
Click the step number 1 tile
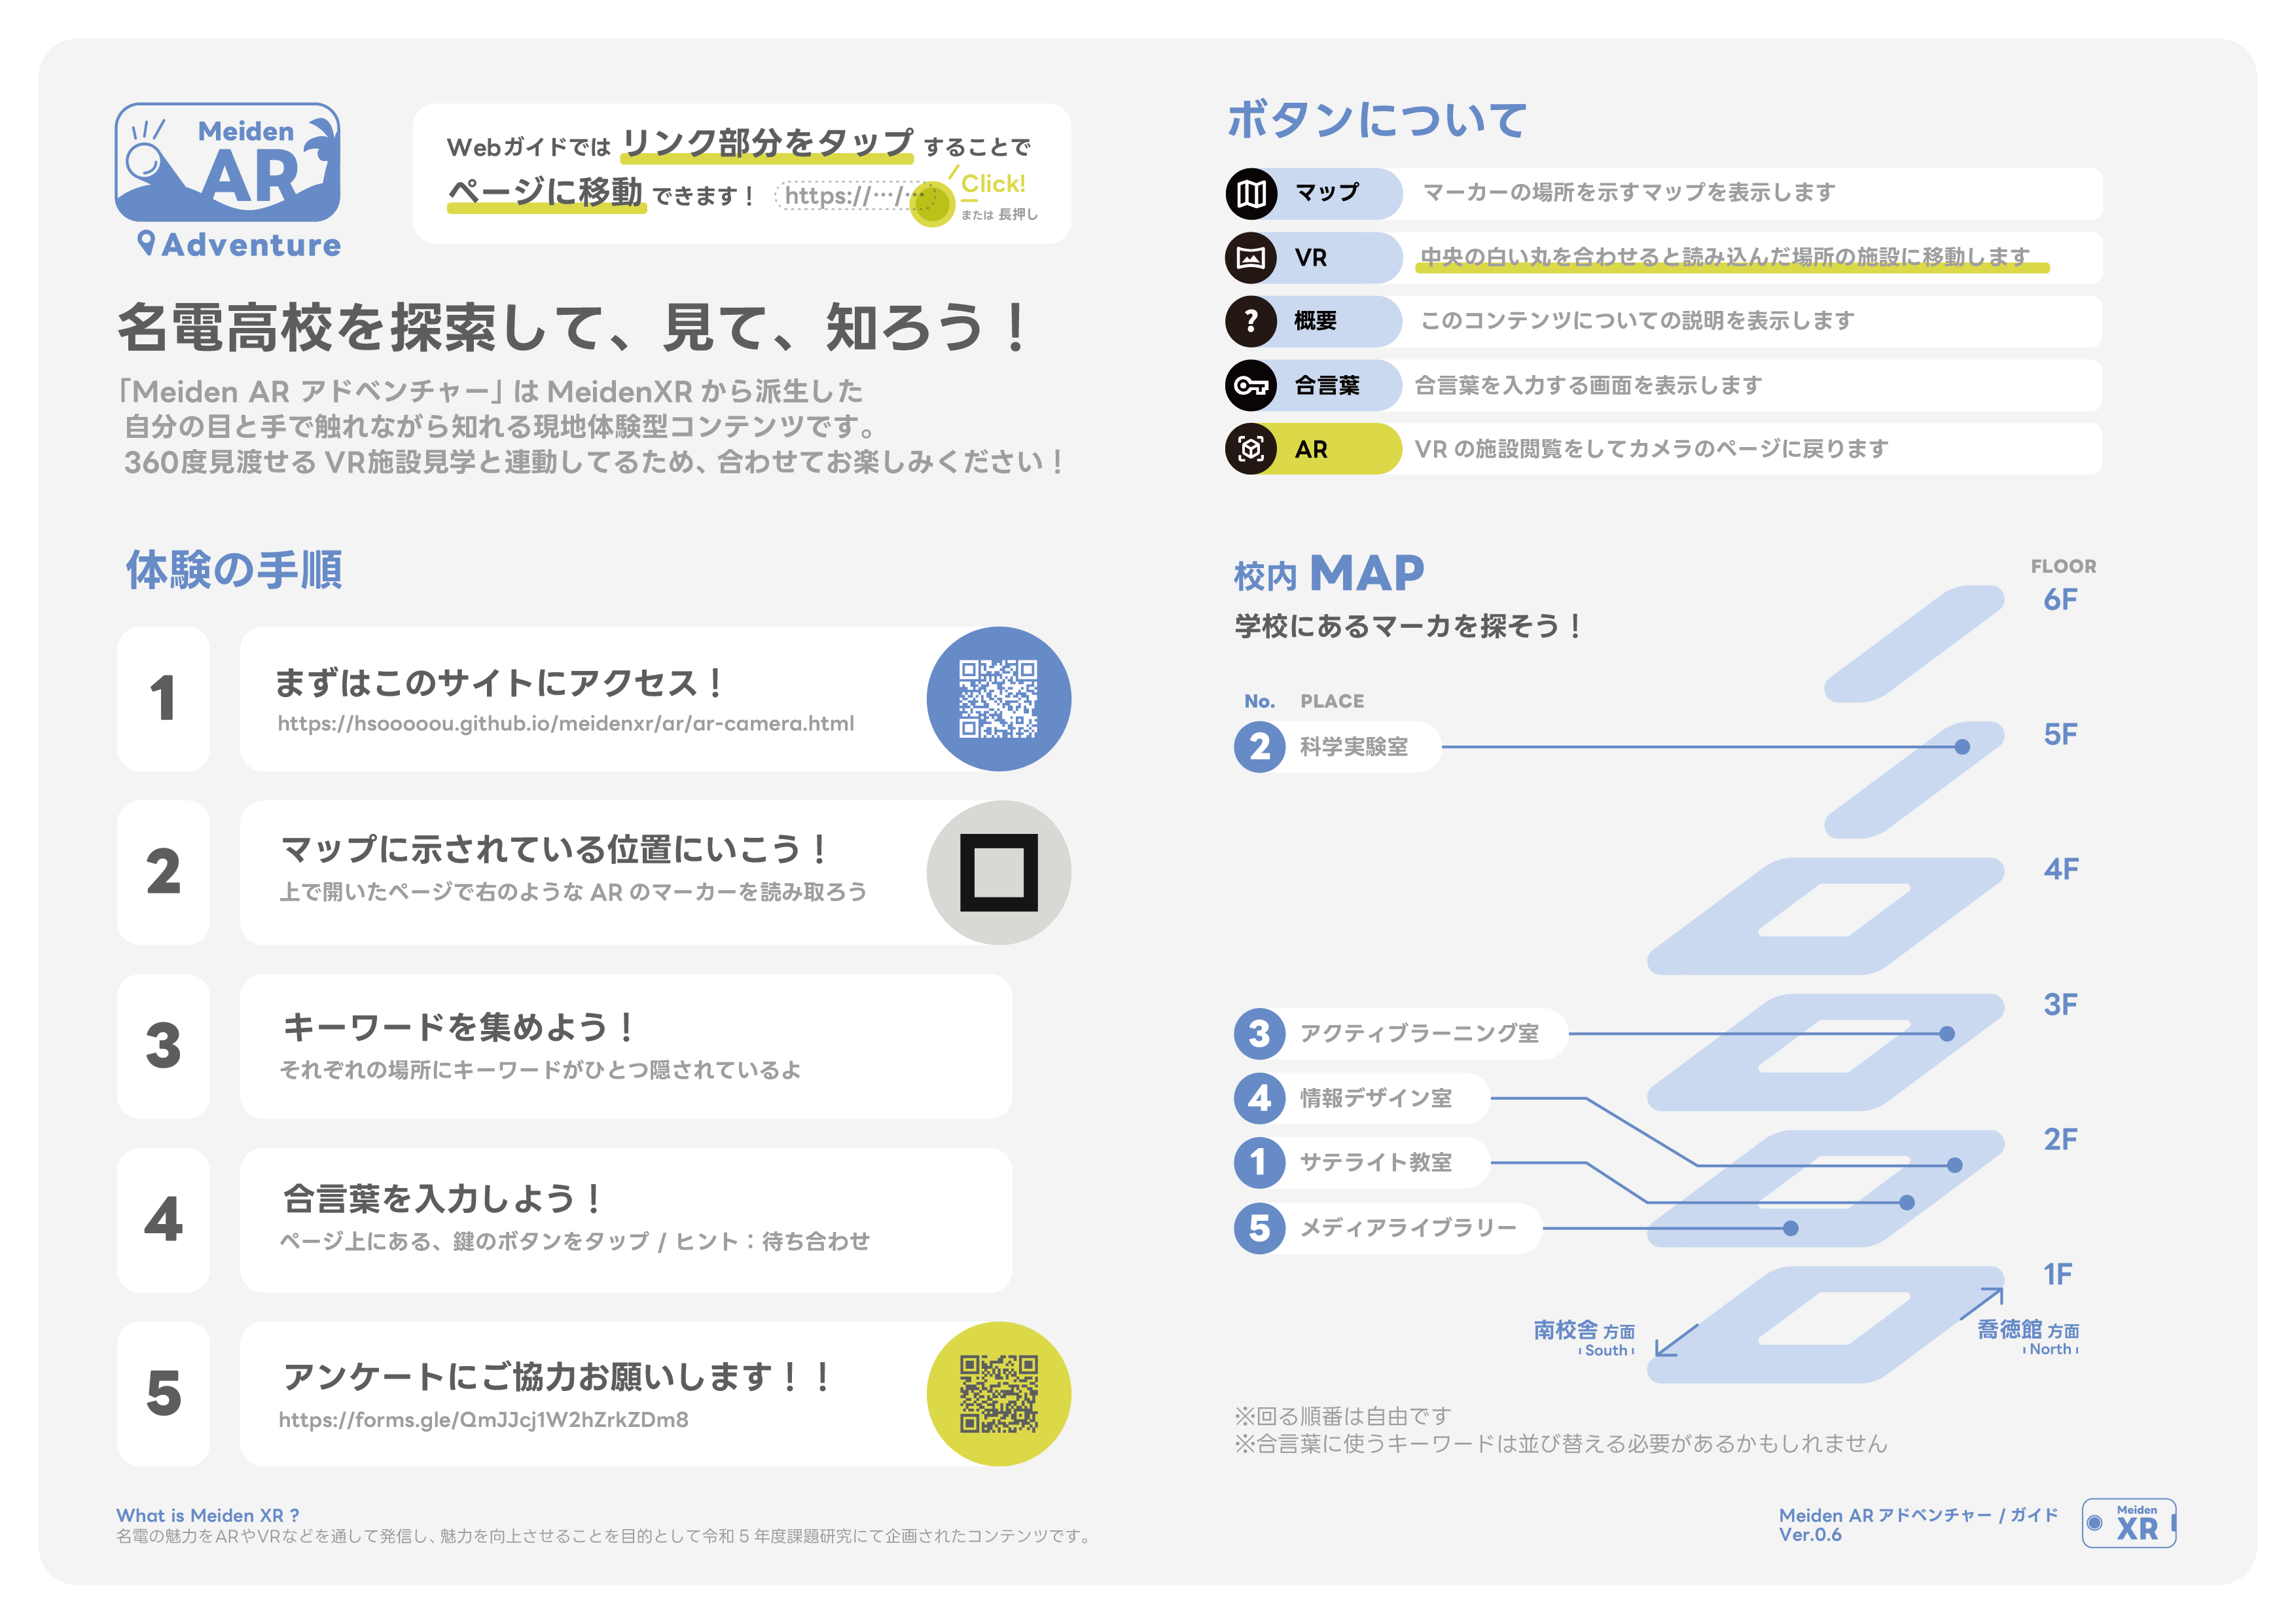point(163,698)
